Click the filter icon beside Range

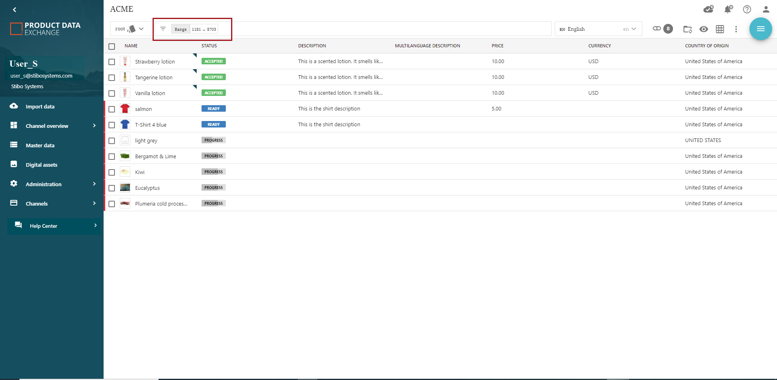coord(163,29)
